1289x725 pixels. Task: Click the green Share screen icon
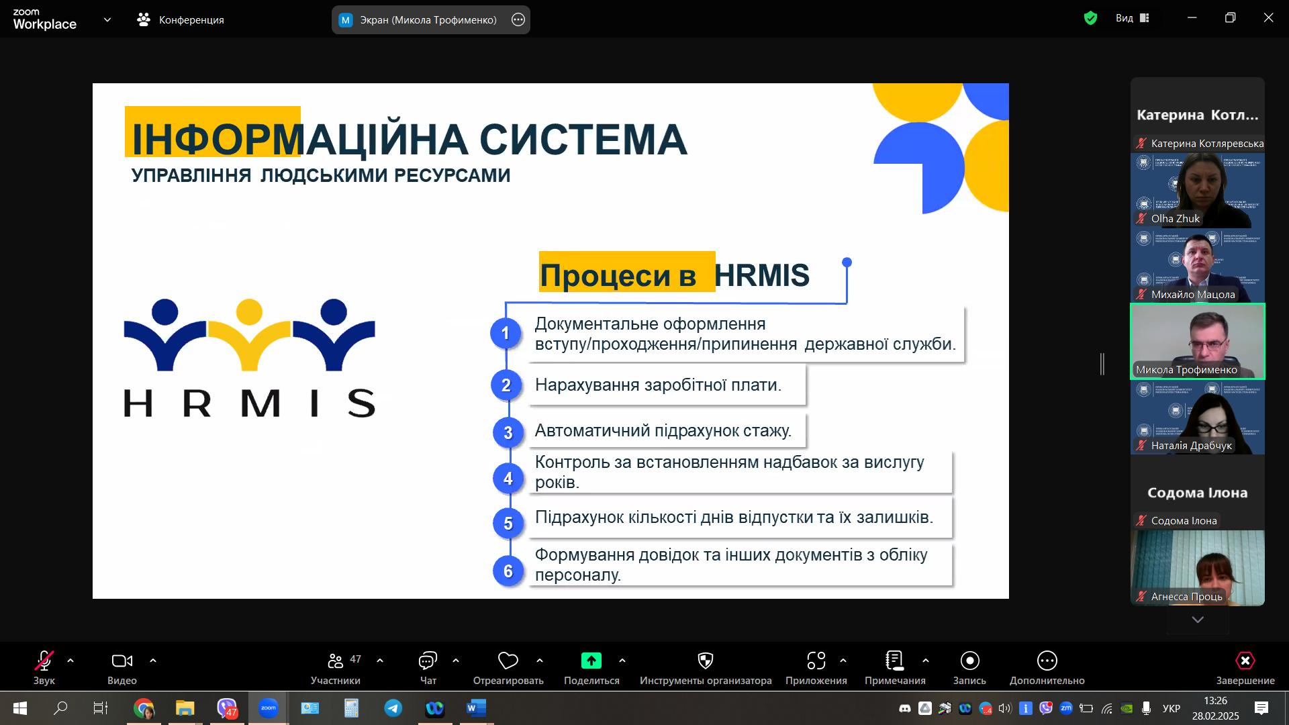coord(591,661)
